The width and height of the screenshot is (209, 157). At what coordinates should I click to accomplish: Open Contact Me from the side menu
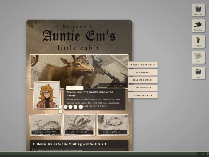point(143,95)
